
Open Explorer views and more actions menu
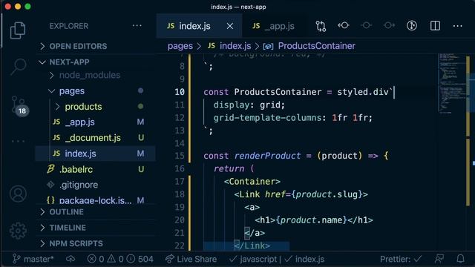137,26
